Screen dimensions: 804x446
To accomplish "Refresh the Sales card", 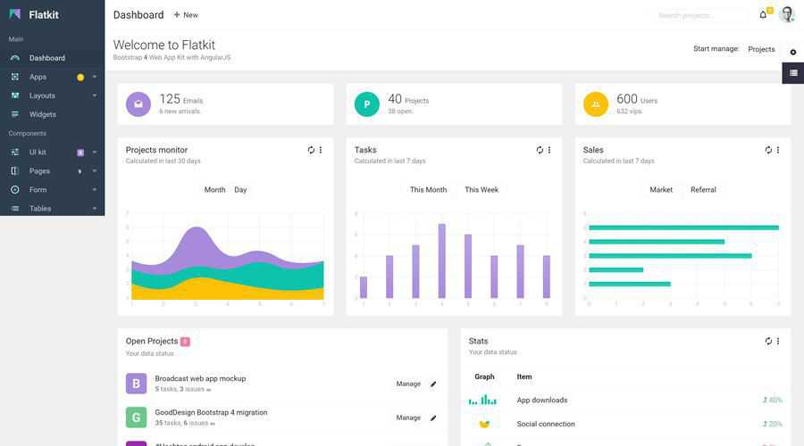I will [768, 150].
